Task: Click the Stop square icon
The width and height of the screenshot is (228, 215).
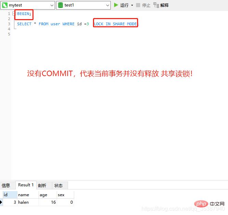Action: pos(138,5)
